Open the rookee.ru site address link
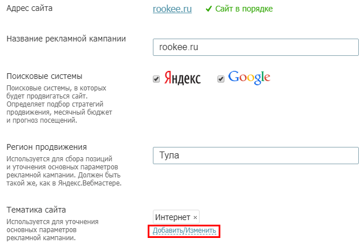 pos(172,9)
